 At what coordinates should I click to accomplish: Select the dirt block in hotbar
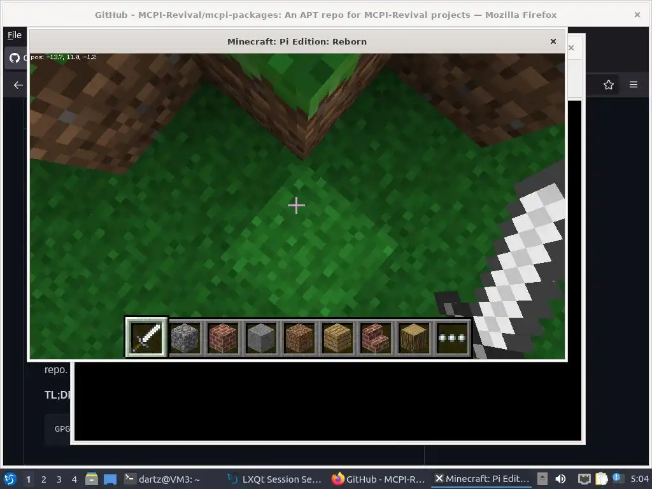tap(299, 337)
